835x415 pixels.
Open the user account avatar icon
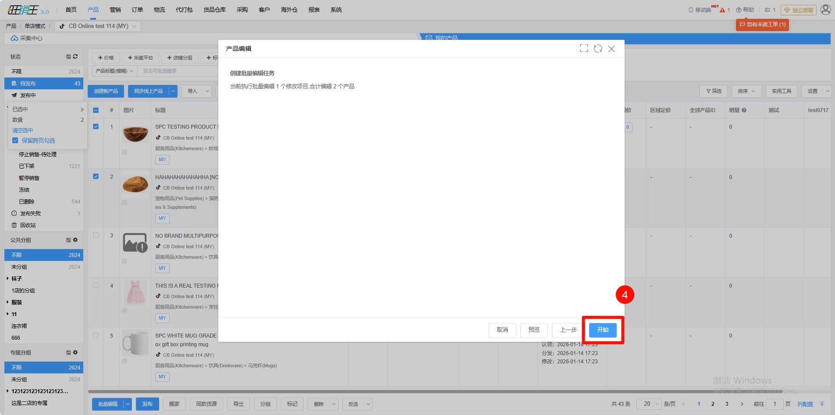click(825, 10)
